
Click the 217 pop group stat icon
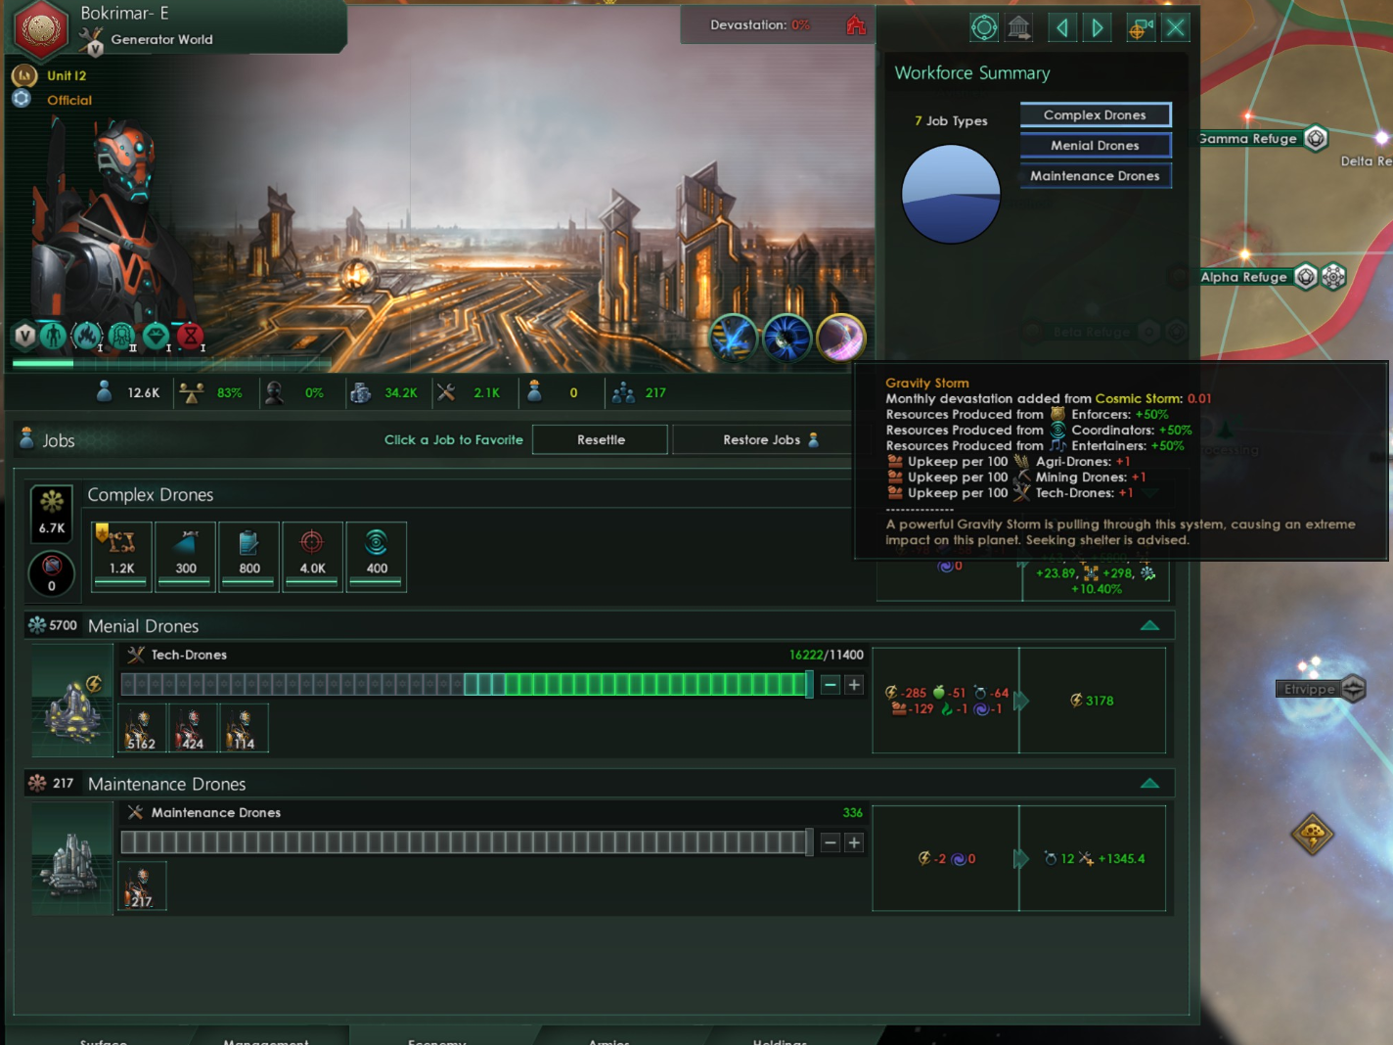click(x=623, y=392)
